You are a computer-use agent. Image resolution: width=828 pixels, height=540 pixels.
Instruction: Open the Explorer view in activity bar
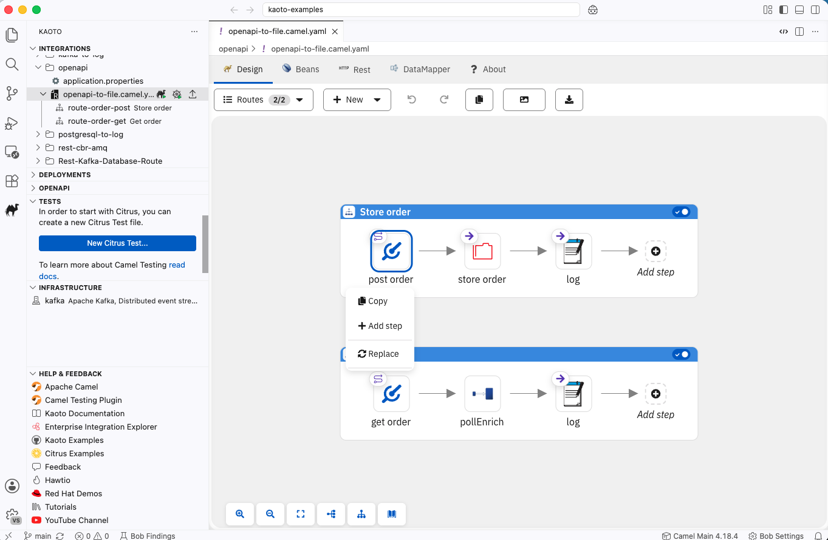(12, 35)
